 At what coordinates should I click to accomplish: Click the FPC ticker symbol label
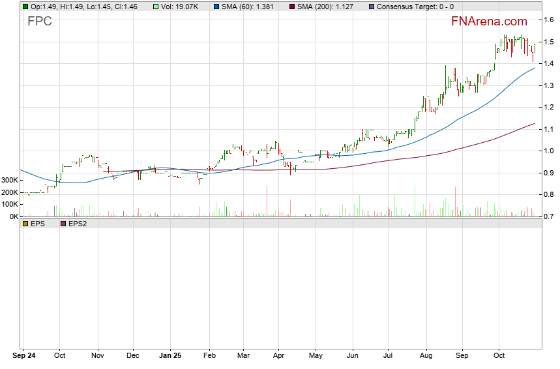coord(40,22)
